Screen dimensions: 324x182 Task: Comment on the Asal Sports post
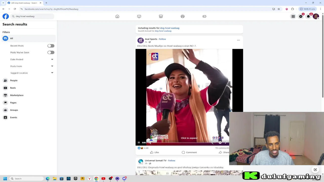[189, 152]
